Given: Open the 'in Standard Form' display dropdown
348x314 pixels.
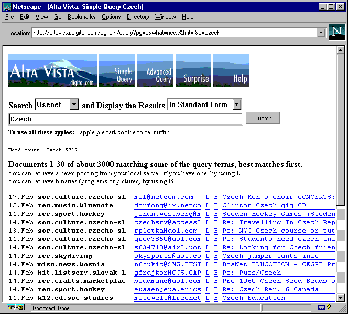Looking at the screenshot, I should tap(204, 104).
